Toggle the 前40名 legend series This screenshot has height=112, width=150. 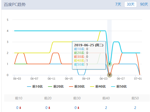point(98,87)
